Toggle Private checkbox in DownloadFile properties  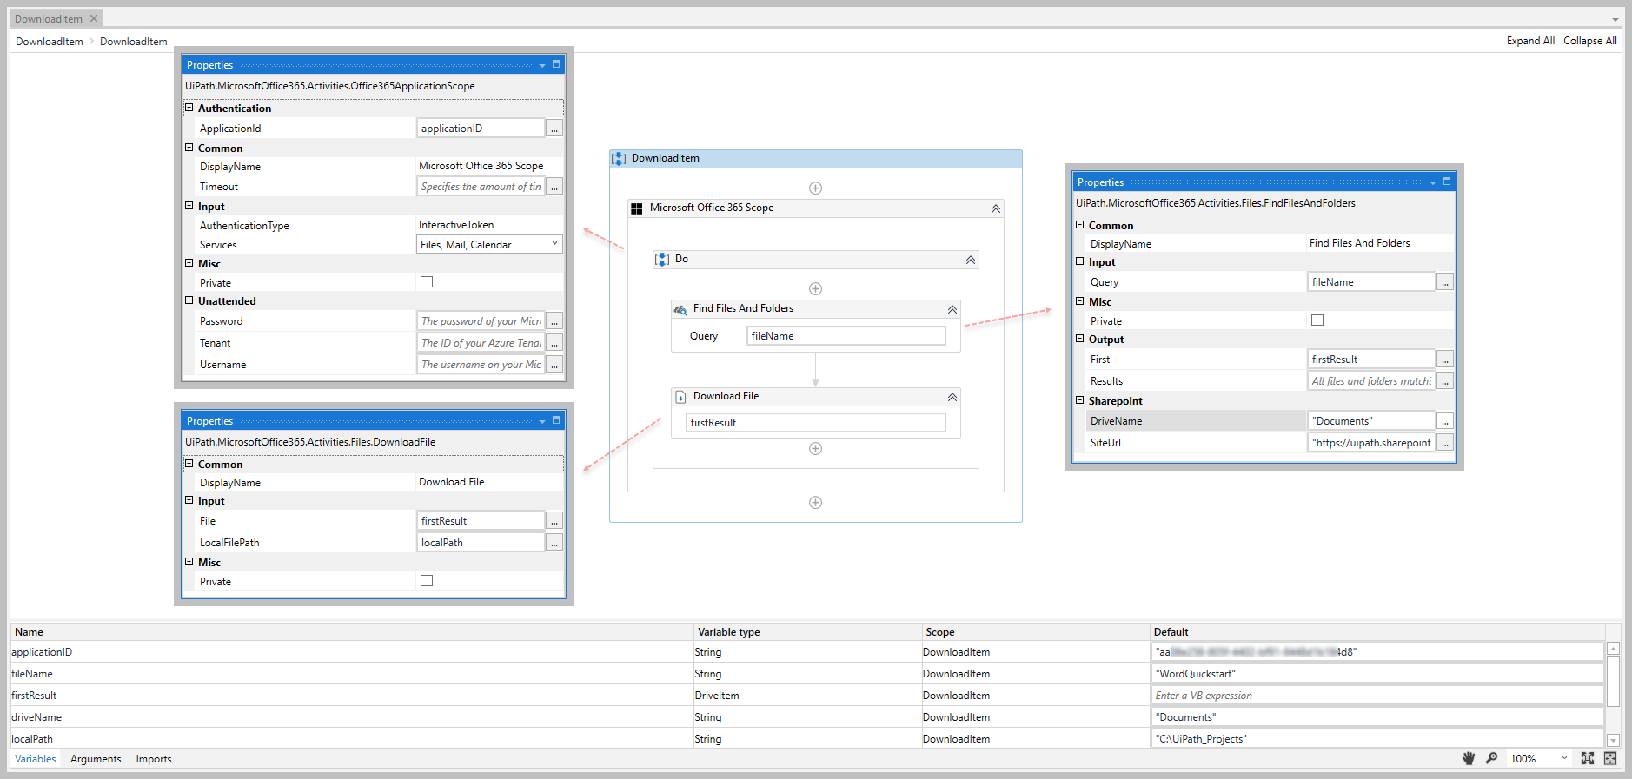(x=427, y=581)
